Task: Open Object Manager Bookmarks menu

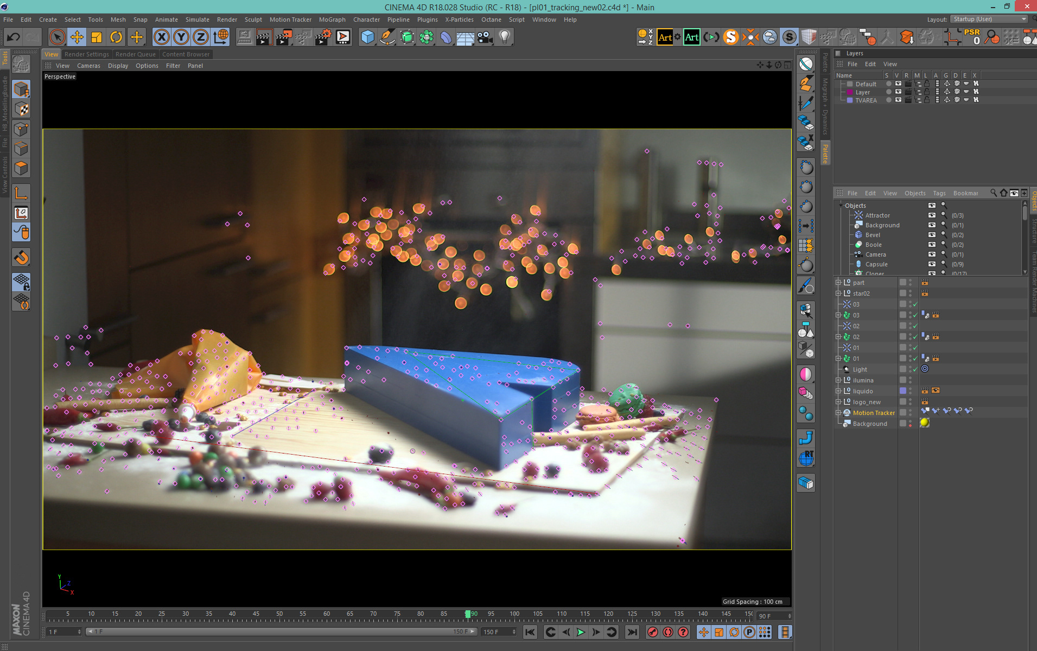Action: point(966,193)
